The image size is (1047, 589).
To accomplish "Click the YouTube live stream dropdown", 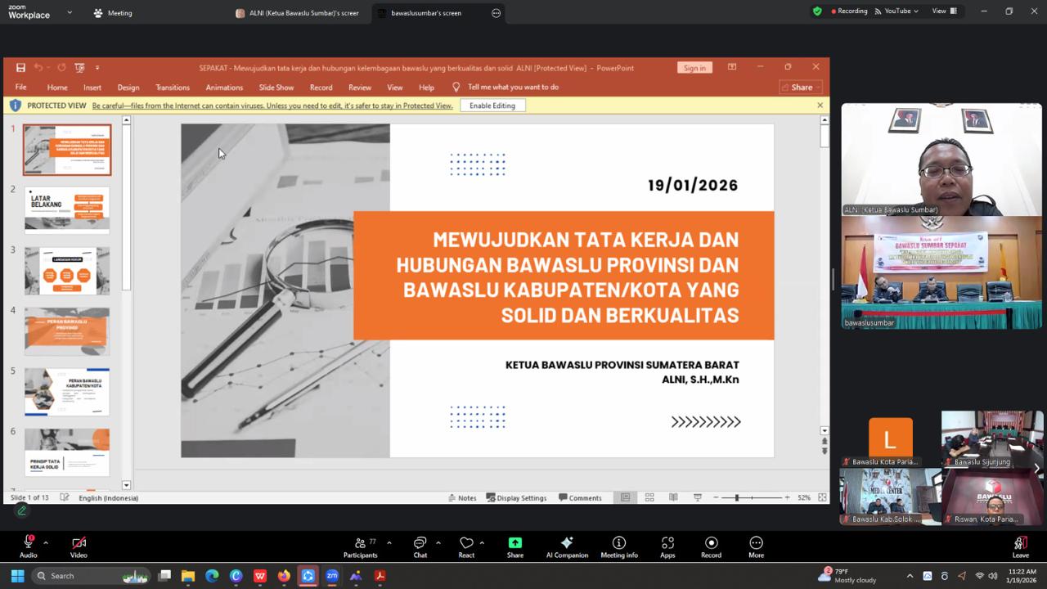I will pyautogui.click(x=896, y=11).
